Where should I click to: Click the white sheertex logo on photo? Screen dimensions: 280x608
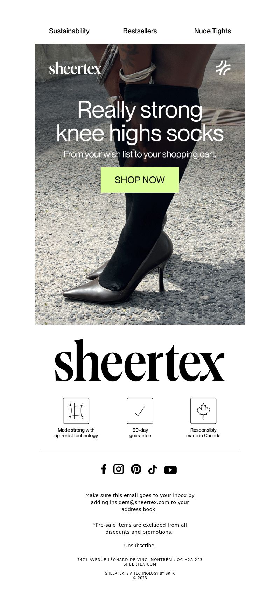tap(75, 68)
